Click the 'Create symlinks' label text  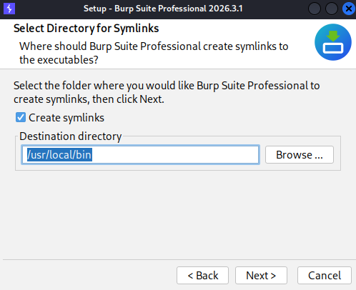point(66,118)
